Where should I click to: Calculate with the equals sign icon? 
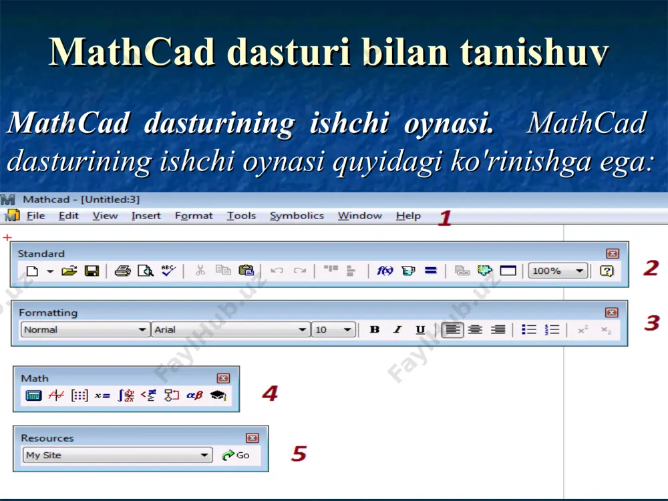(x=431, y=271)
